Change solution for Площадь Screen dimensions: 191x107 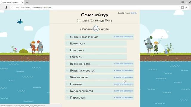click(123, 84)
